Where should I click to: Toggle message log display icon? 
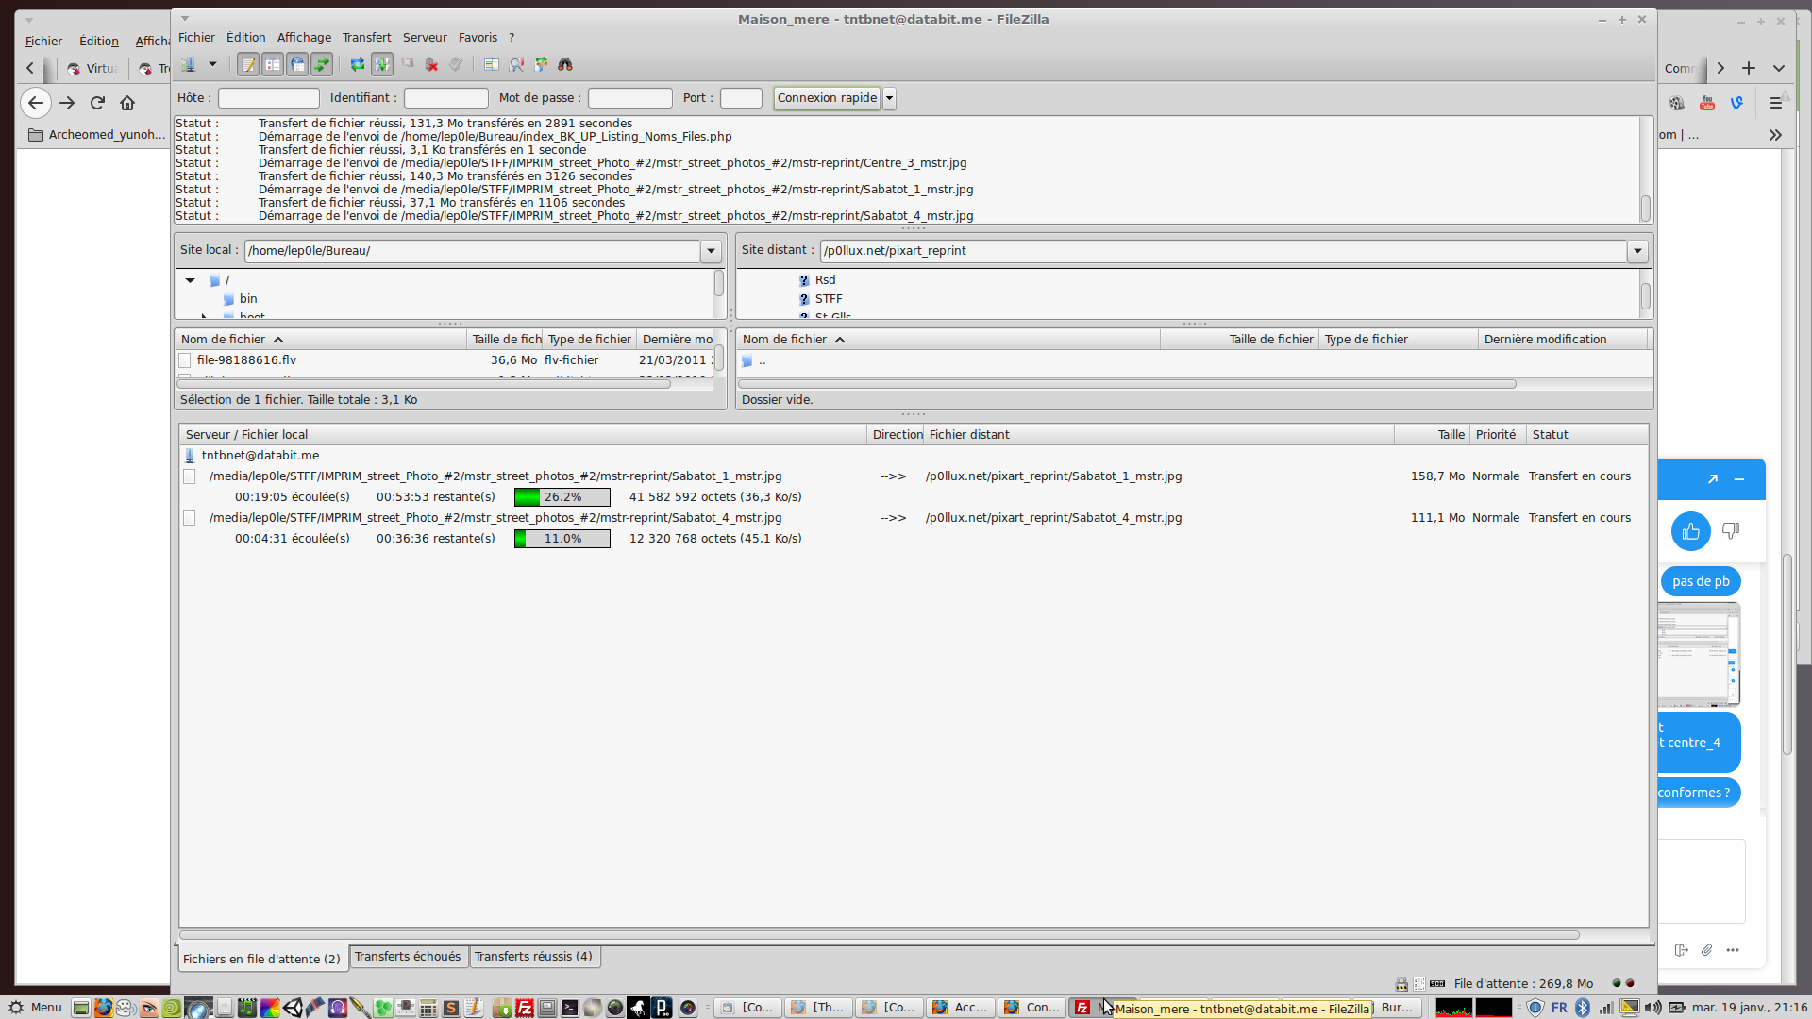coord(248,64)
